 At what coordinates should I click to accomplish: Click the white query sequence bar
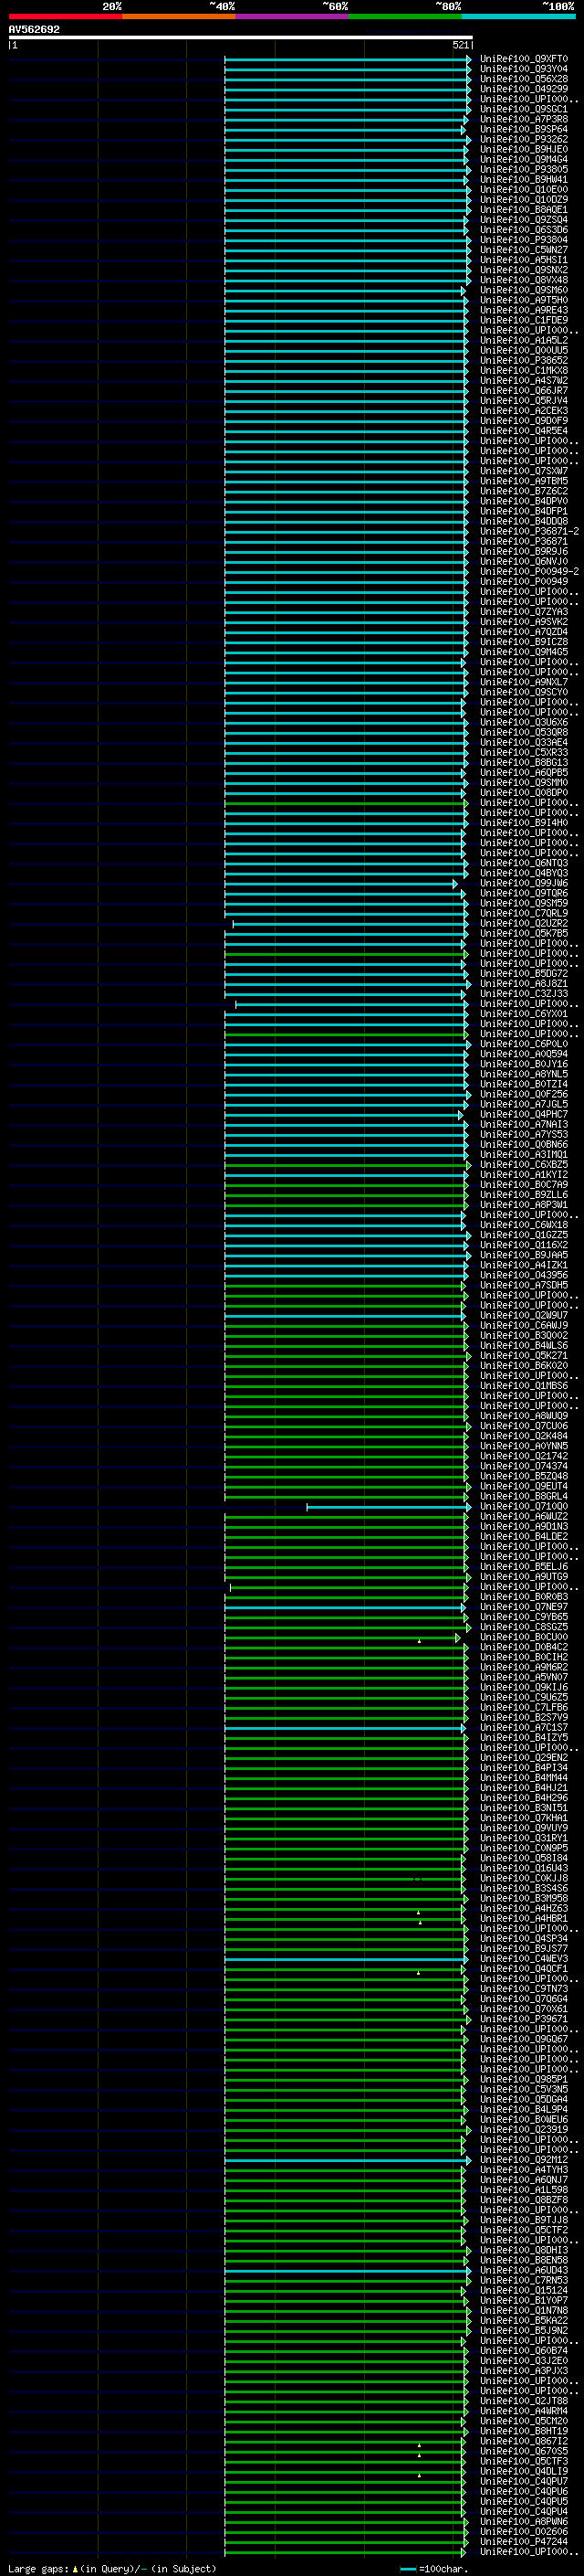click(241, 38)
